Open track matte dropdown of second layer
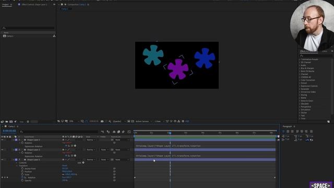The width and height of the screenshot is (334, 188). [104, 150]
